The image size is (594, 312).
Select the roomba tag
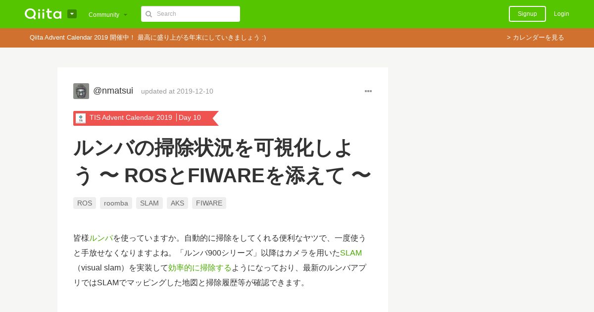point(116,203)
